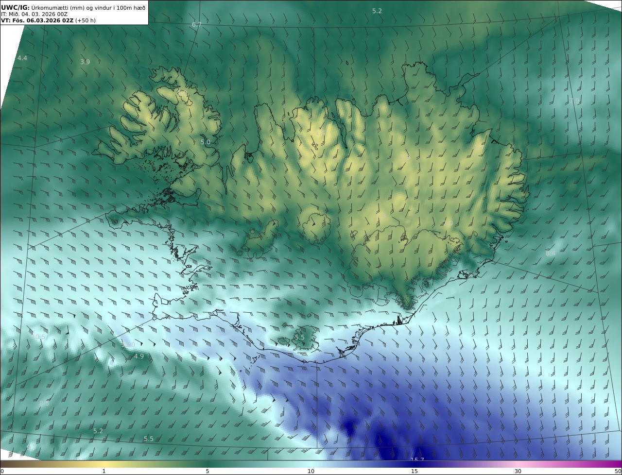Click the 5.0 value in the Westfjords area
This screenshot has width=622, height=475.
[206, 142]
